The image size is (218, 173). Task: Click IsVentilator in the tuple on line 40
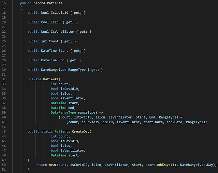120,117
